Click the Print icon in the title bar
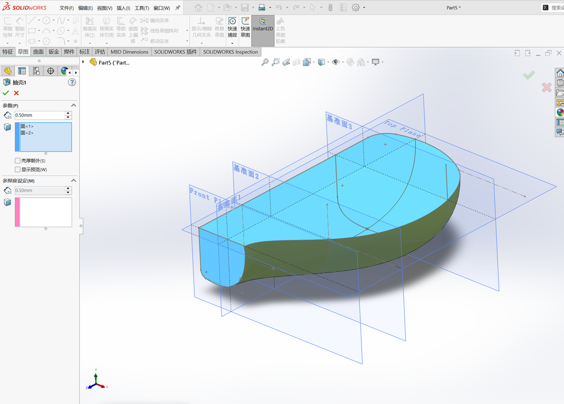This screenshot has height=404, width=564. tap(262, 8)
